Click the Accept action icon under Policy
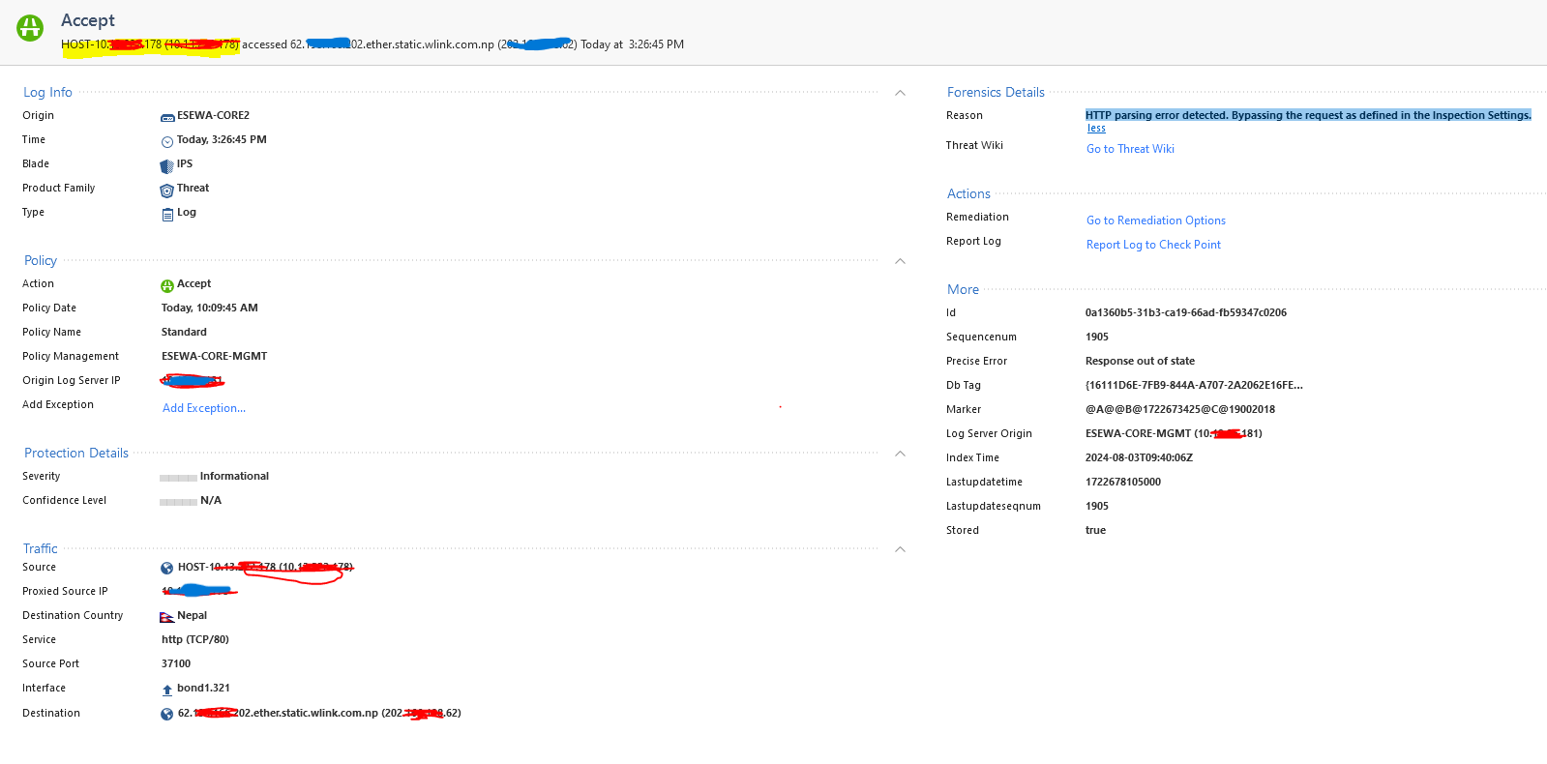This screenshot has height=764, width=1547. 167,285
